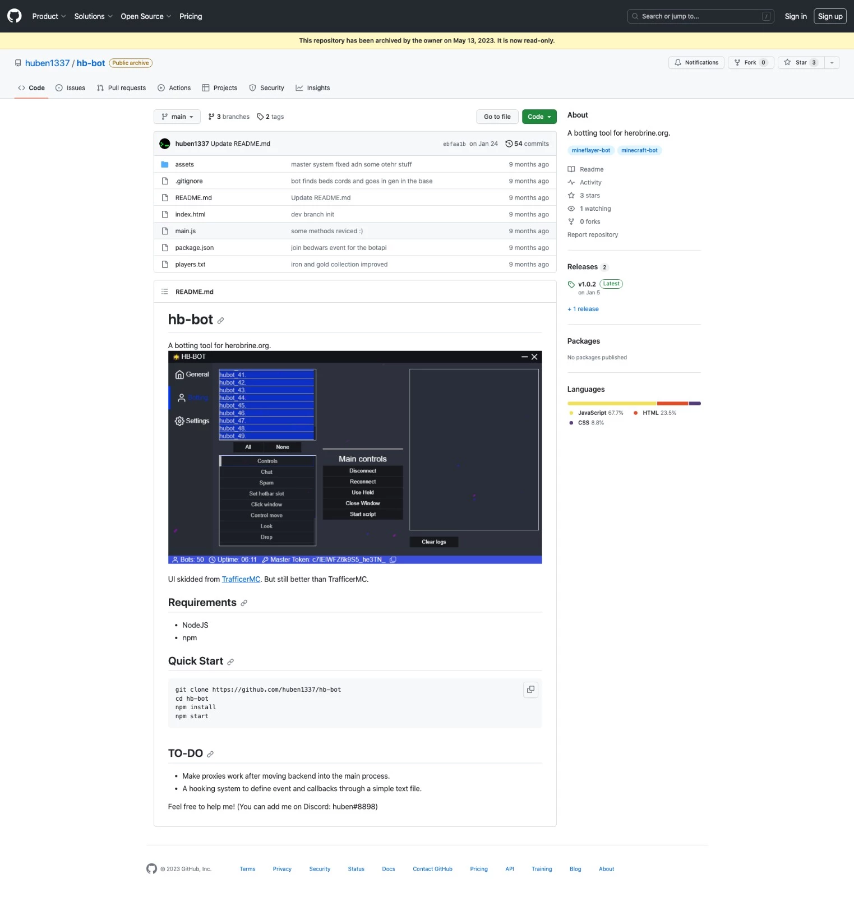Open Contact GitHub in footer
The image size is (854, 897).
click(x=432, y=870)
